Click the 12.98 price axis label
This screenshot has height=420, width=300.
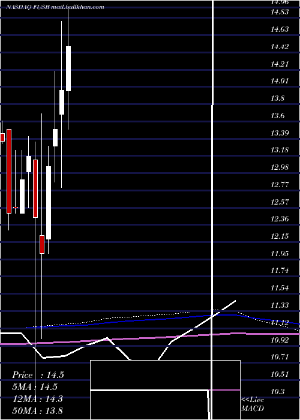[x=280, y=167]
